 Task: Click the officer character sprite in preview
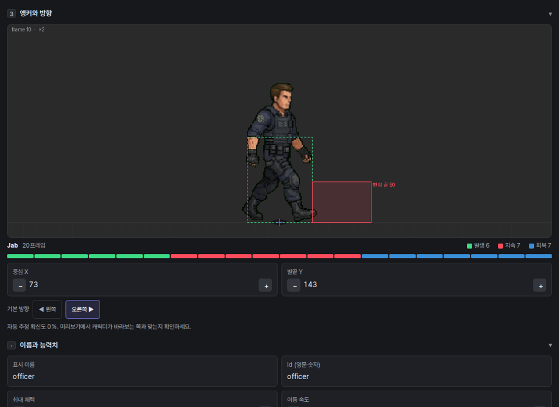(x=279, y=152)
